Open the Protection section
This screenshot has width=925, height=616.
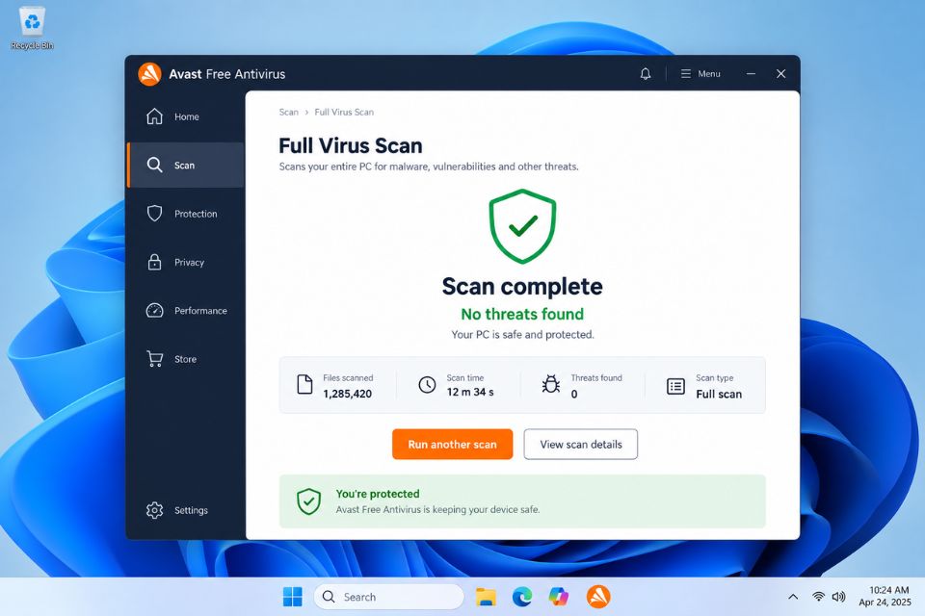[185, 214]
